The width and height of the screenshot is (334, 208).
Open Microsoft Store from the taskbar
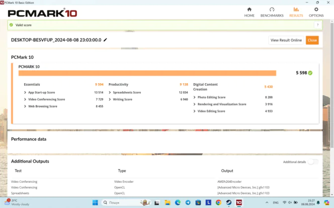[198, 203]
